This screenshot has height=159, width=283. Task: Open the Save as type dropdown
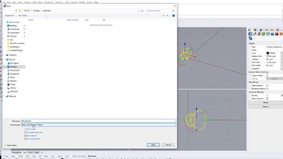click(98, 125)
